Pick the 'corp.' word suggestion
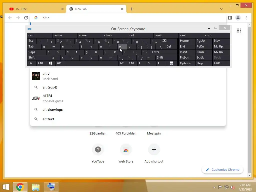Image resolution: width=256 pixels, height=192 pixels. point(217,35)
